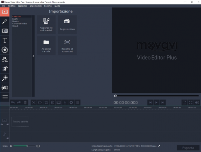Click the Rotate clip icon
This screenshot has height=152, width=201.
(x=40, y=103)
